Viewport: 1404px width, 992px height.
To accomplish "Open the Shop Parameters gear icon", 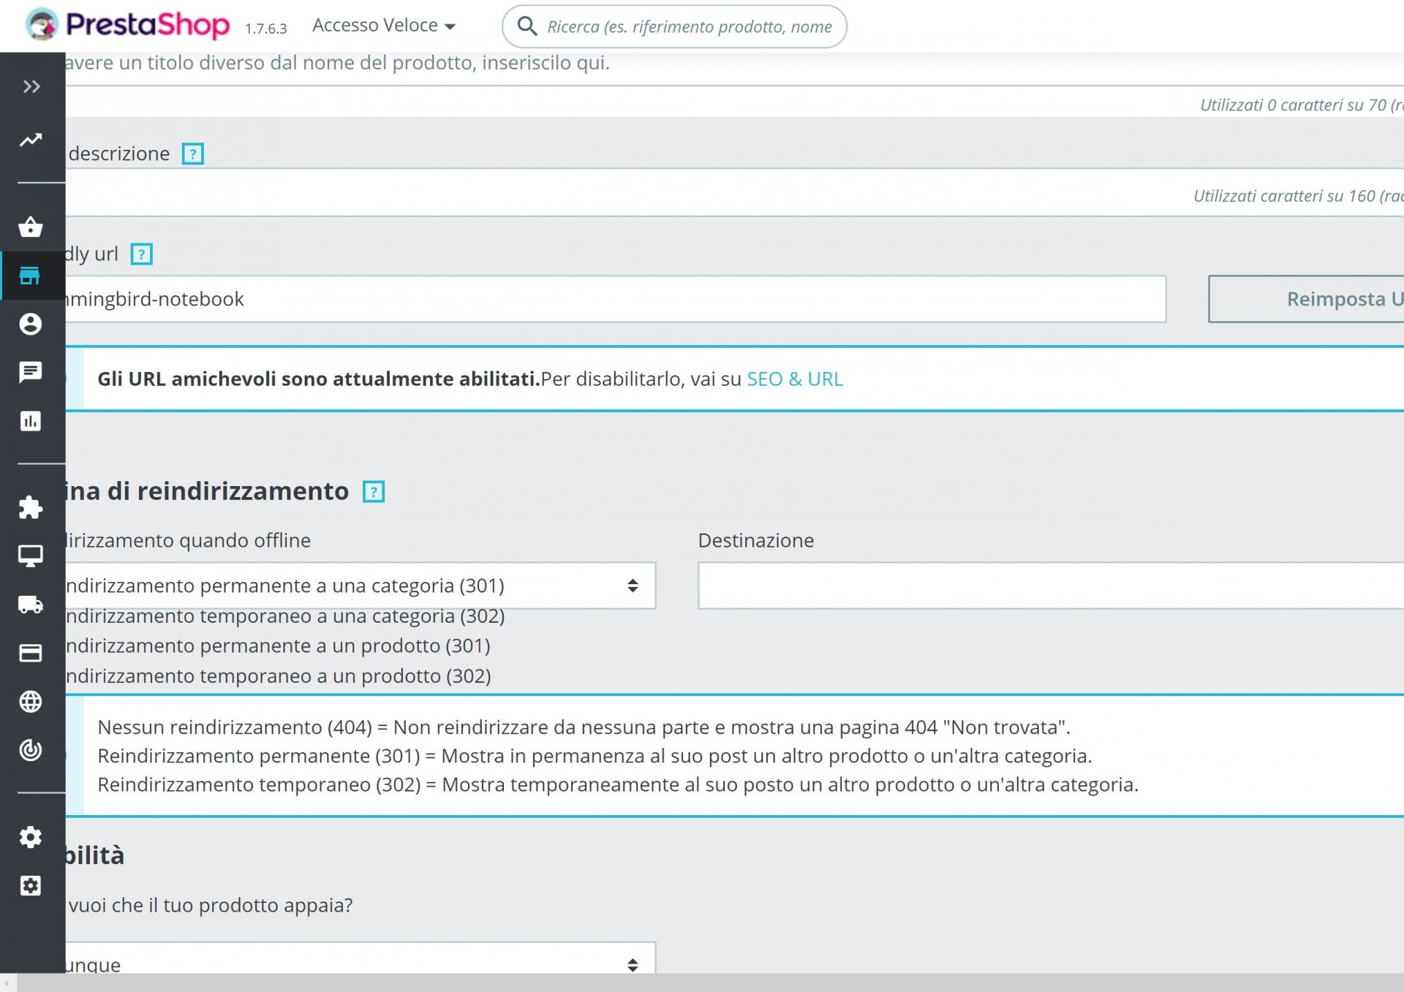I will click(x=31, y=837).
